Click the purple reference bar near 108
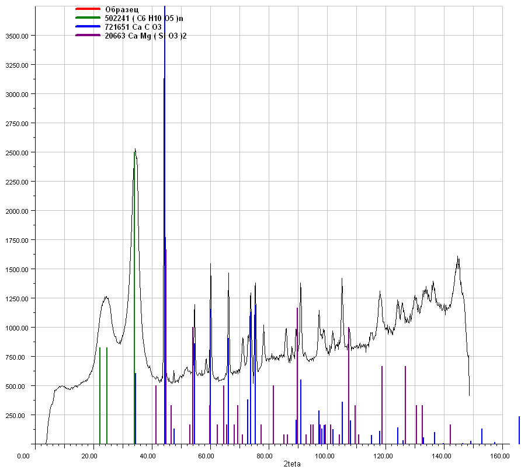The image size is (521, 470). tap(349, 385)
